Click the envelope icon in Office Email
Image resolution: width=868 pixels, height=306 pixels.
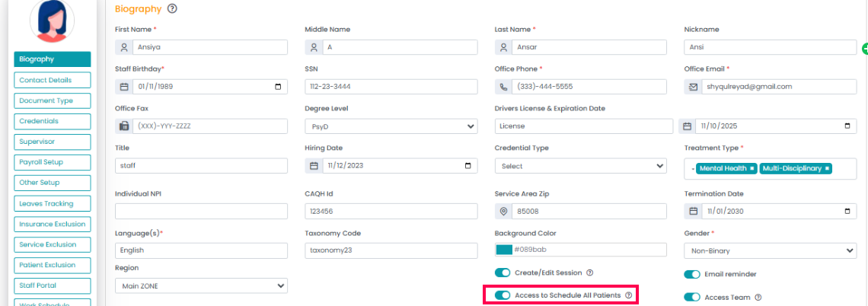click(x=693, y=87)
